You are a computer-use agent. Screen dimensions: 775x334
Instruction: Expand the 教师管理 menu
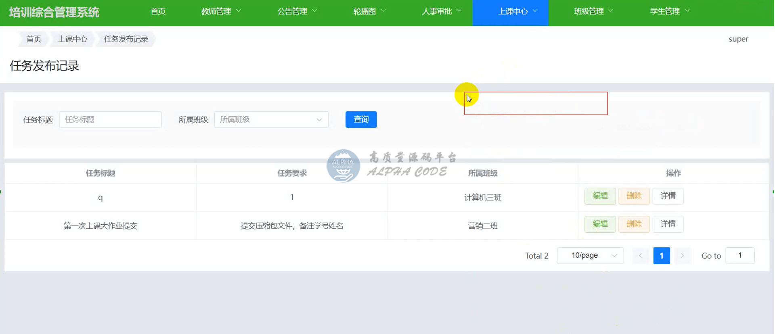[221, 11]
